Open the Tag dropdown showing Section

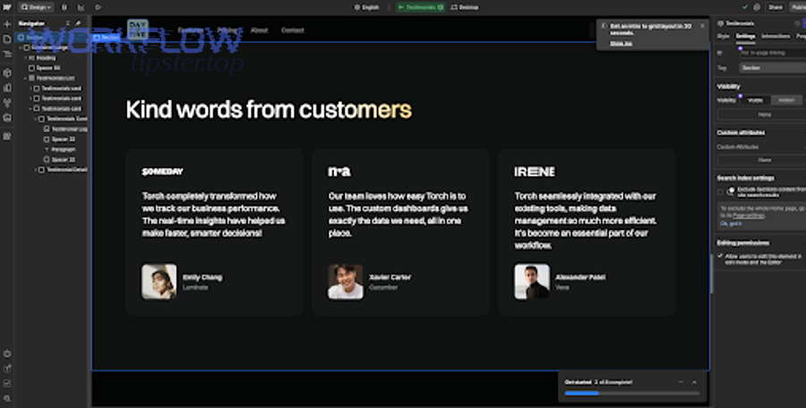pos(772,67)
